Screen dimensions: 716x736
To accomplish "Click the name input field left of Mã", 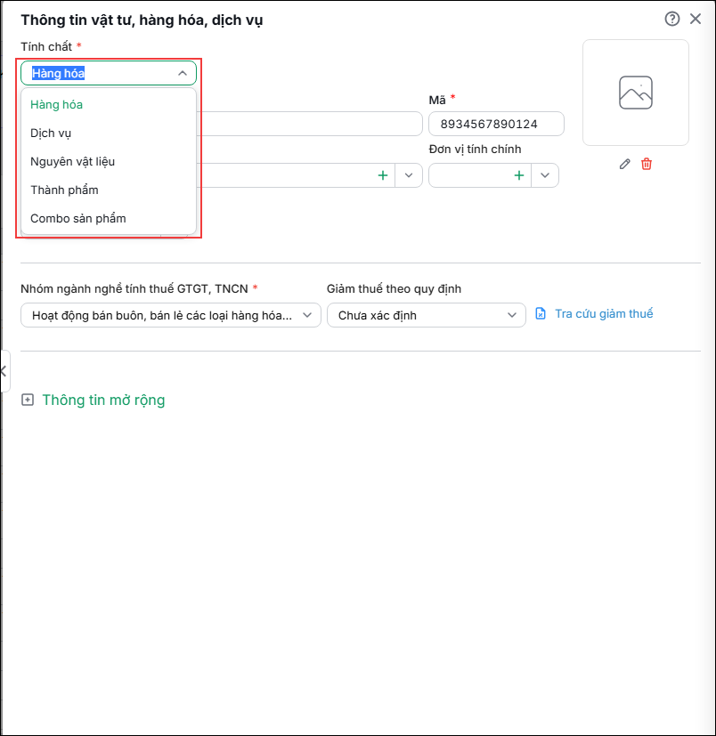I will (x=310, y=124).
